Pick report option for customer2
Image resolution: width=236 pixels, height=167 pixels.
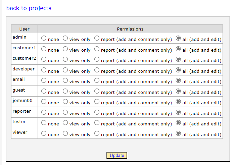coord(97,59)
